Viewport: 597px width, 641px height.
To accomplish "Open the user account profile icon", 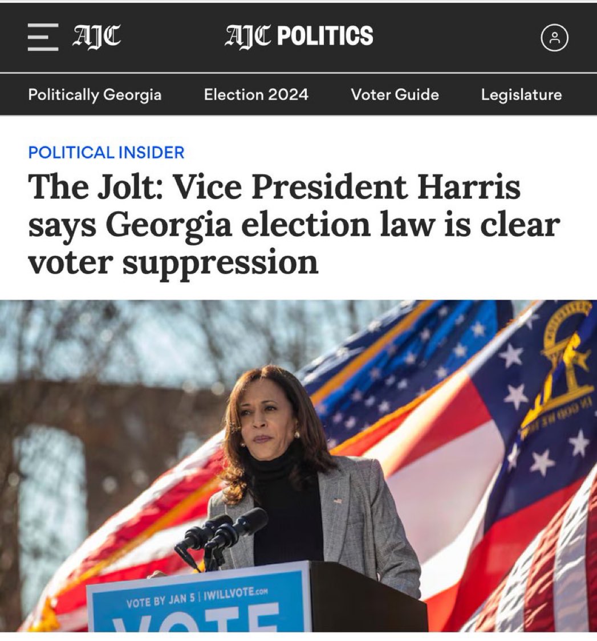I will tap(554, 38).
